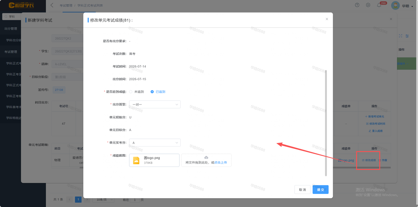Click the back arrow beside breadcrumb
The width and height of the screenshot is (418, 207).
[52, 5]
